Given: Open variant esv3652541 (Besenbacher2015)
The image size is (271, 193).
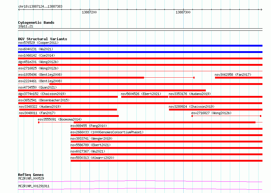Looking at the screenshot, I should (x=44, y=100).
